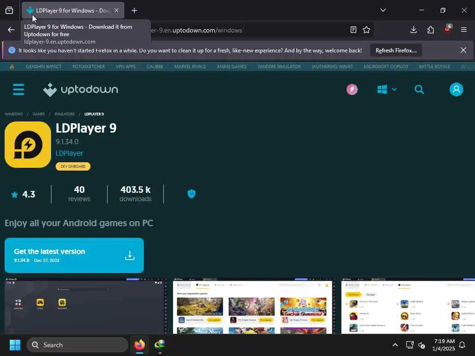
Task: Open the Uptodown hamburger menu
Action: tap(19, 89)
